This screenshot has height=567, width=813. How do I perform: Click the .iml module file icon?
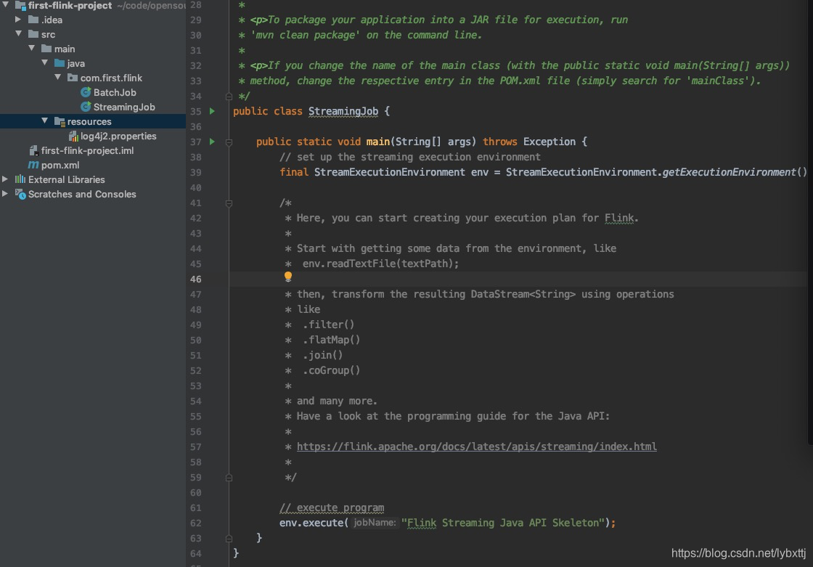point(33,150)
